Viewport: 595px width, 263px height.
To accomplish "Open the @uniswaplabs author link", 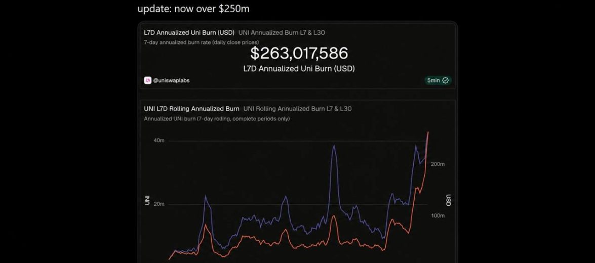I will click(x=171, y=80).
